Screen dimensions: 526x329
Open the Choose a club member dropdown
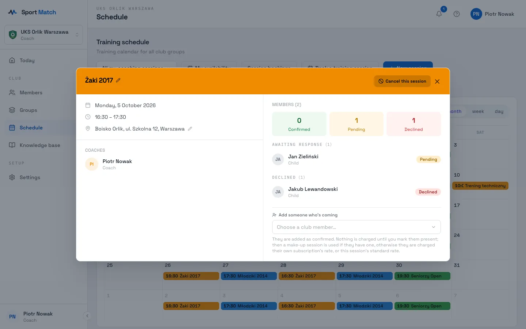356,227
